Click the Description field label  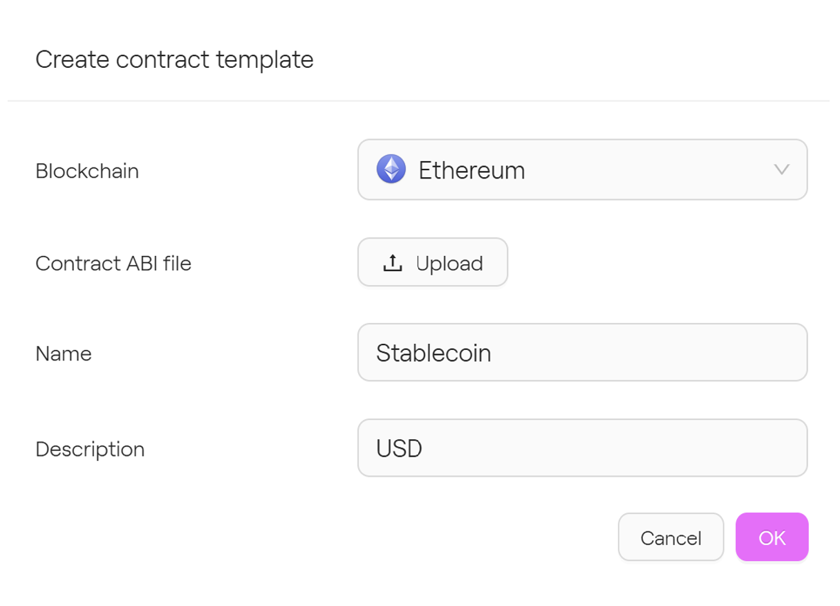[x=90, y=450]
